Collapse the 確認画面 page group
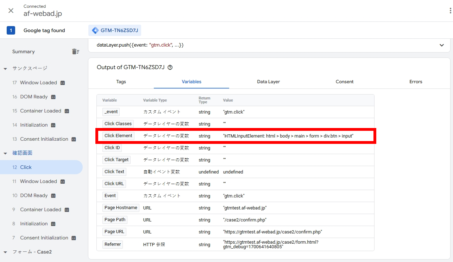This screenshot has width=453, height=262. (x=5, y=153)
